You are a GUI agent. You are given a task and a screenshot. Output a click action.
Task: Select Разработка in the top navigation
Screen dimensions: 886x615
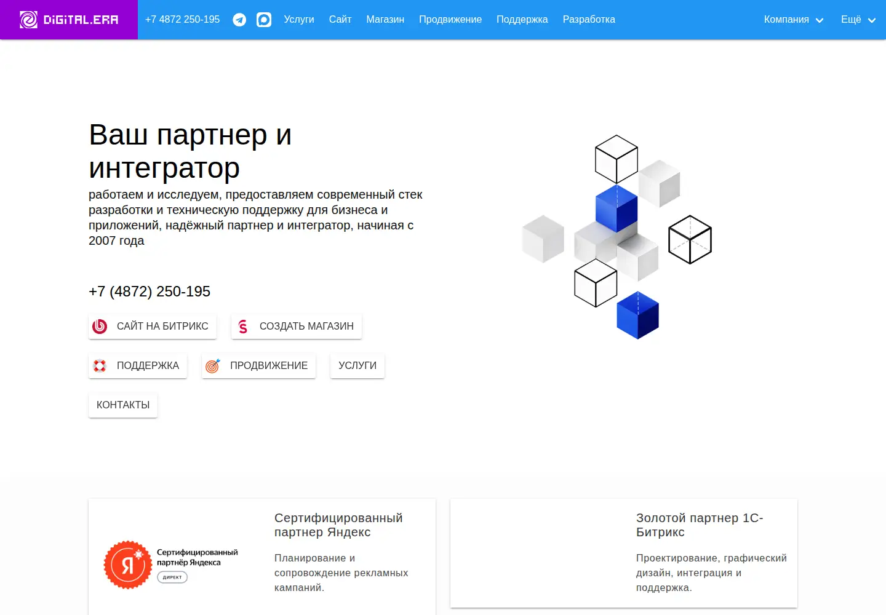point(589,20)
